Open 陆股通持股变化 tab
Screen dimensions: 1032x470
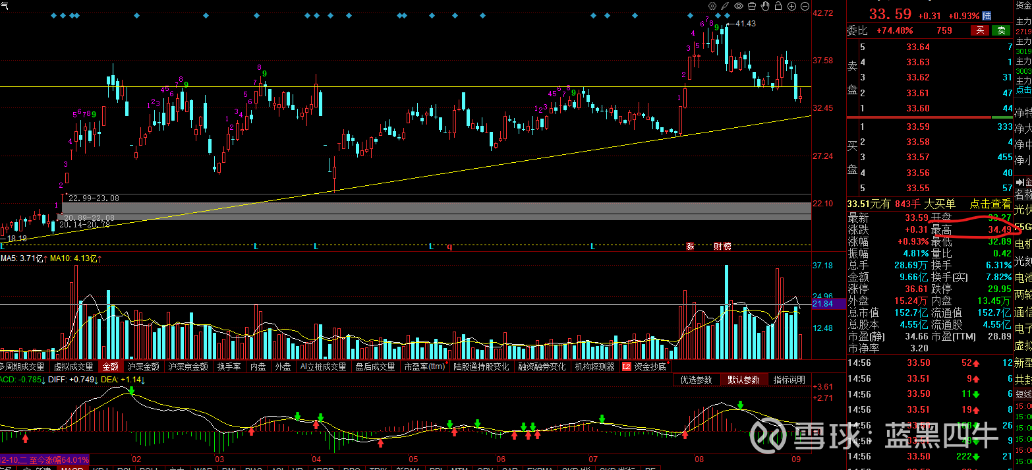click(x=481, y=367)
